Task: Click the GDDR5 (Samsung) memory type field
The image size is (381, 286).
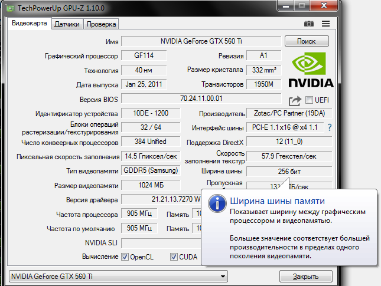Action: (x=151, y=170)
